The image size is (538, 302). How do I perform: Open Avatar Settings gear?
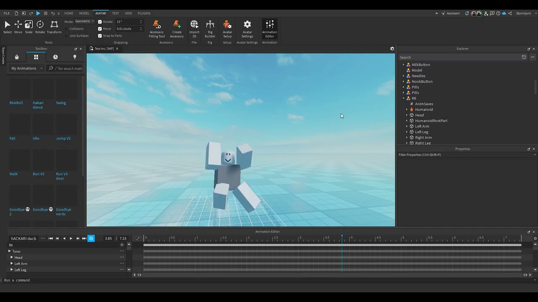[247, 29]
